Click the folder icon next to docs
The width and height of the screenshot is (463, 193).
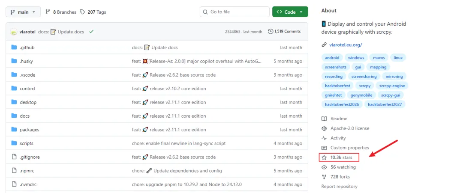pos(14,116)
